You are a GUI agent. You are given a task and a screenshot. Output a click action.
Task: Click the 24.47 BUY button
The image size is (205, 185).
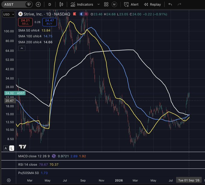[x=49, y=22]
